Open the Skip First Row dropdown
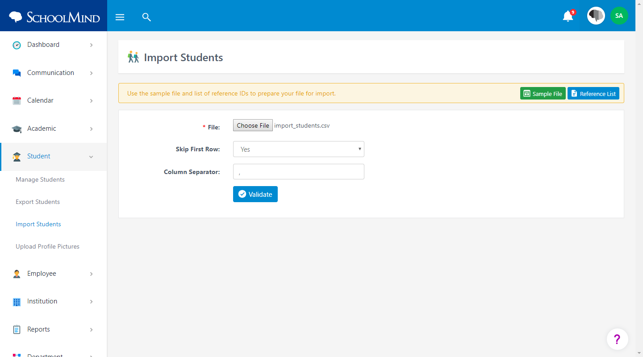 pos(298,149)
